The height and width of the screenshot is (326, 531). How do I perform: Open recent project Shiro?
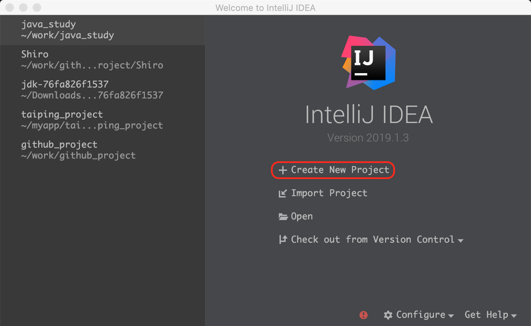tap(103, 60)
